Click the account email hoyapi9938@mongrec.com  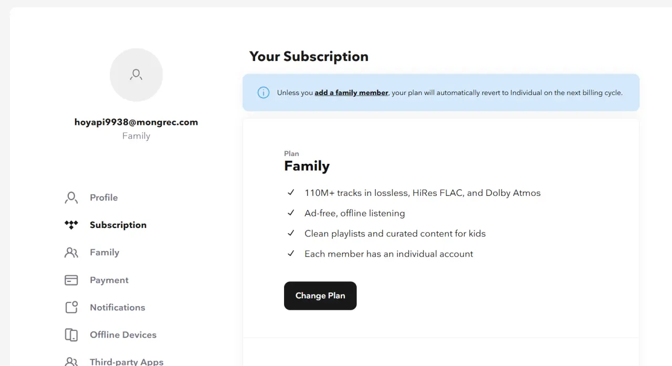pos(136,122)
